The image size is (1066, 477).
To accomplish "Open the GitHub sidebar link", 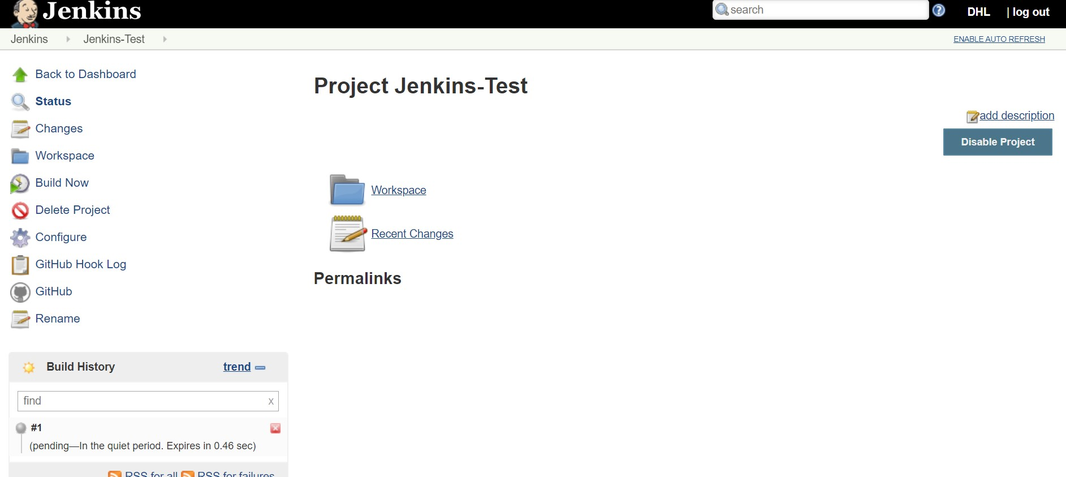I will click(53, 291).
